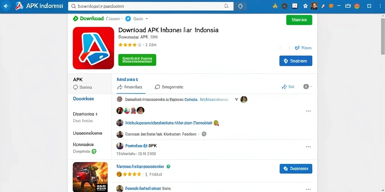Open the grey avatar at start of first post row
385x192 pixels.
(x=119, y=99)
